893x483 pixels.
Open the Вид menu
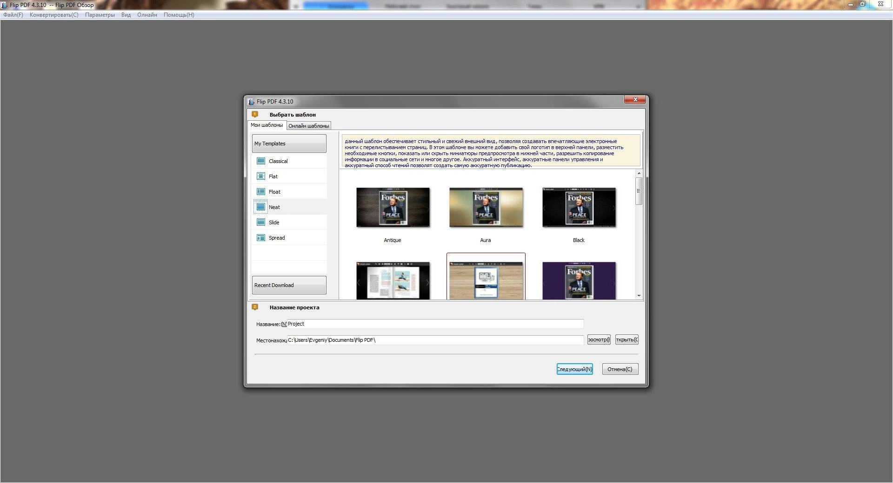point(126,15)
